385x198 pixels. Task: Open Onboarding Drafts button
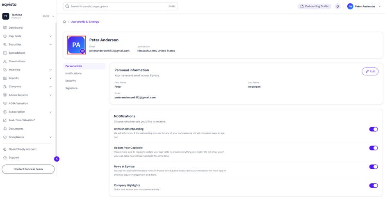click(314, 7)
